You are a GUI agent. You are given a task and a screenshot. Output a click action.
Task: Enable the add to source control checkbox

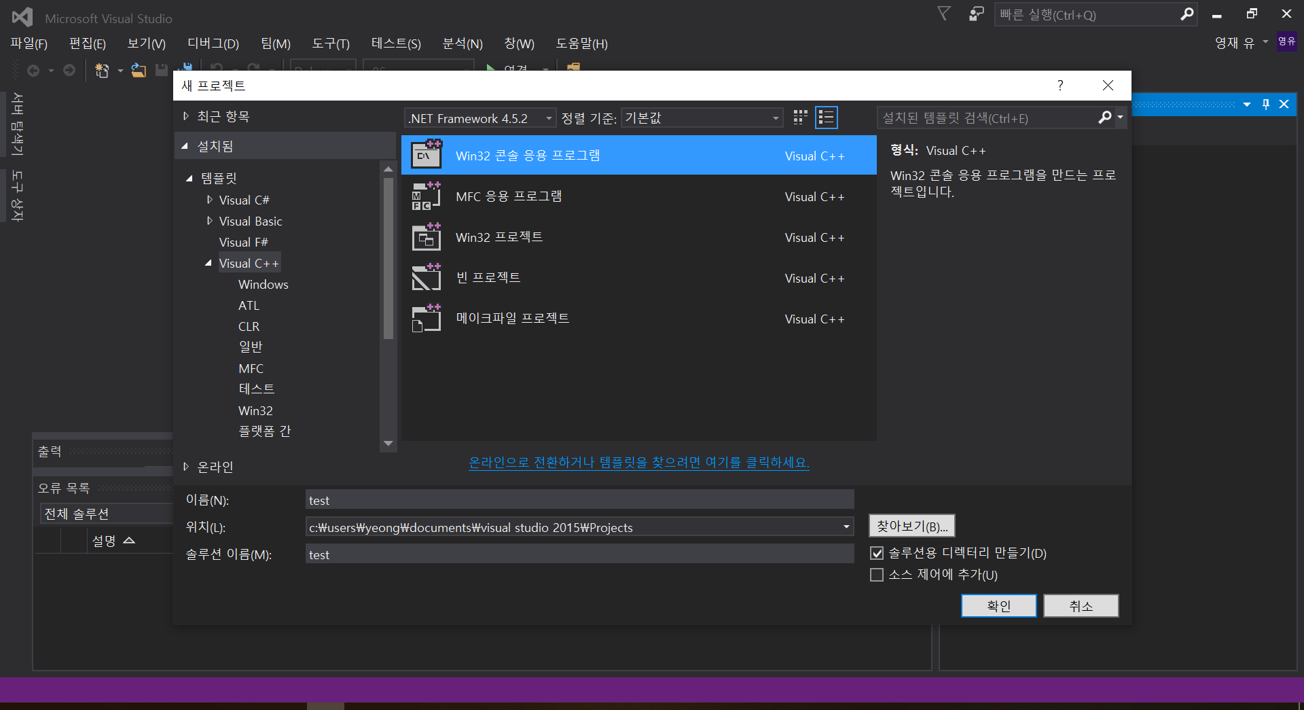877,575
